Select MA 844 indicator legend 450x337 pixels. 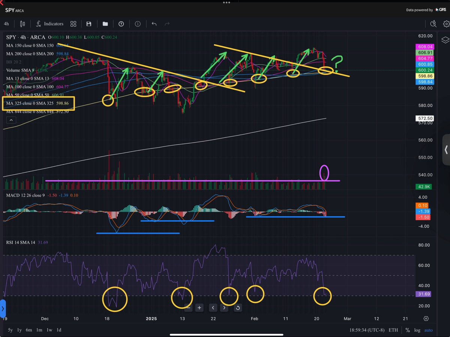click(37, 112)
